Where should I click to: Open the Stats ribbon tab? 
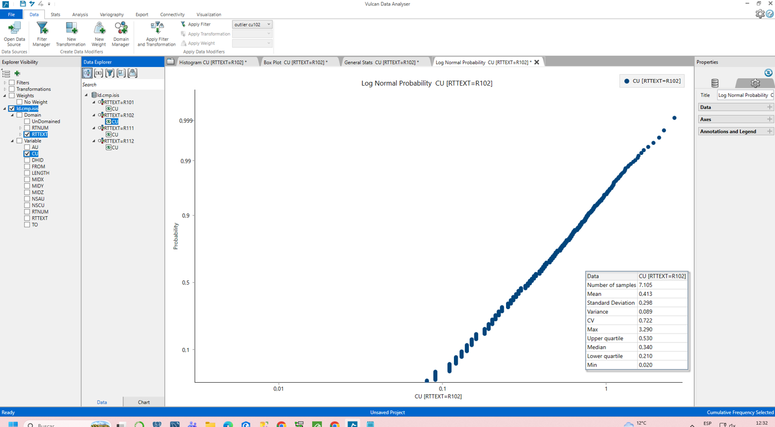tap(55, 14)
